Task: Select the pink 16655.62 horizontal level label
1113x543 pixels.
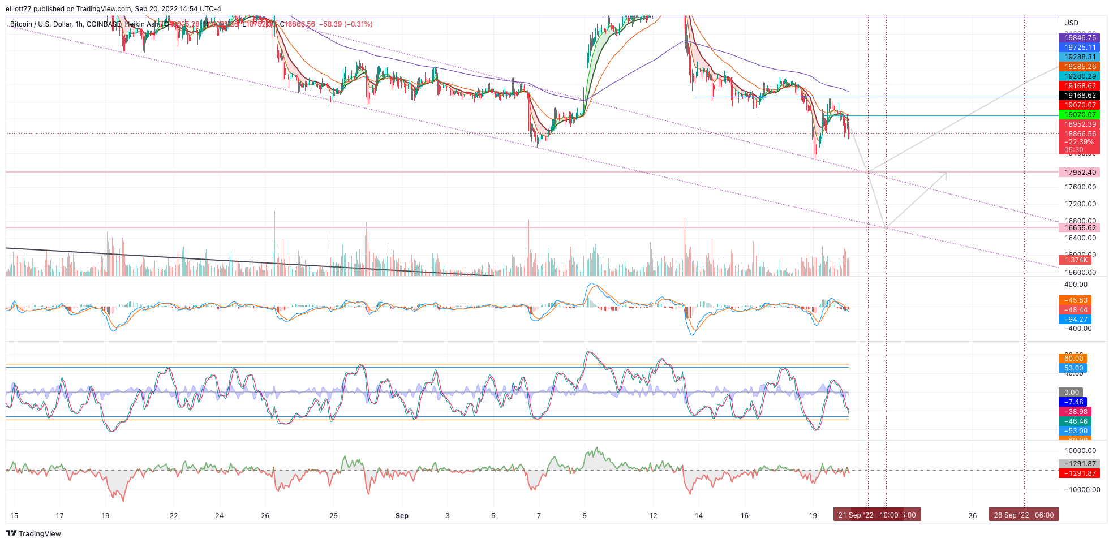Action: [x=1079, y=228]
